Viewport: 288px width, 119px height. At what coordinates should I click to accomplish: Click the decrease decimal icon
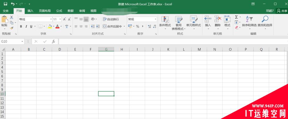tap(154, 26)
